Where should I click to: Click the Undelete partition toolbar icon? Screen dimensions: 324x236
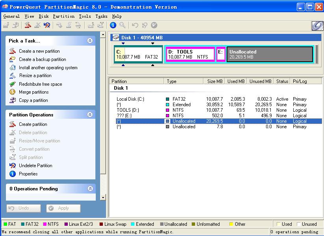pyautogui.click(x=47, y=25)
